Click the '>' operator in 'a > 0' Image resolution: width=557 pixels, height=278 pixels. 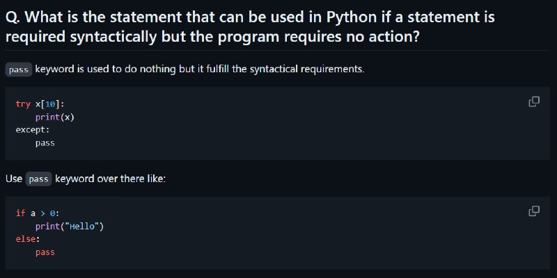(x=43, y=213)
